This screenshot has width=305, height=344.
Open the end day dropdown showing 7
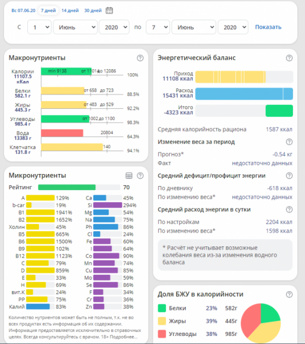tap(158, 27)
